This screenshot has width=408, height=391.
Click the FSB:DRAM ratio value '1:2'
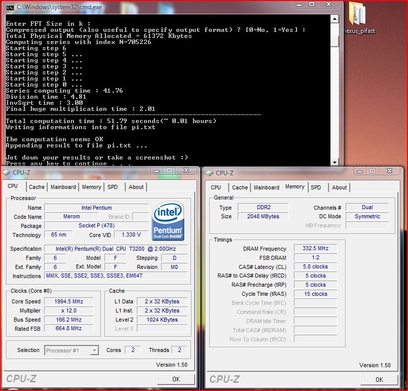pyautogui.click(x=316, y=257)
